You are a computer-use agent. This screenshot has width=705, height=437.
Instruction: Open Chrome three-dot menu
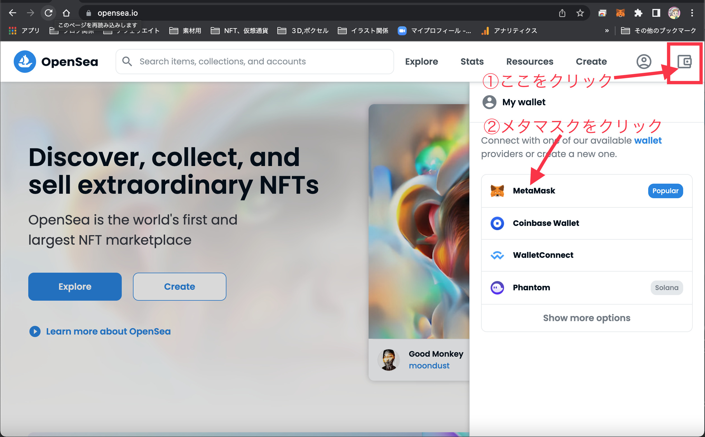click(692, 13)
